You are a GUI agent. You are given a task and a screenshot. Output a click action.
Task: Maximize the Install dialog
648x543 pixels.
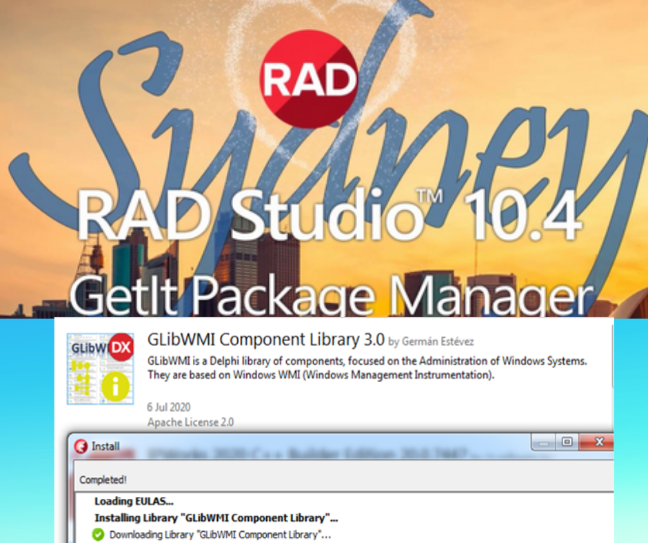[x=567, y=442]
